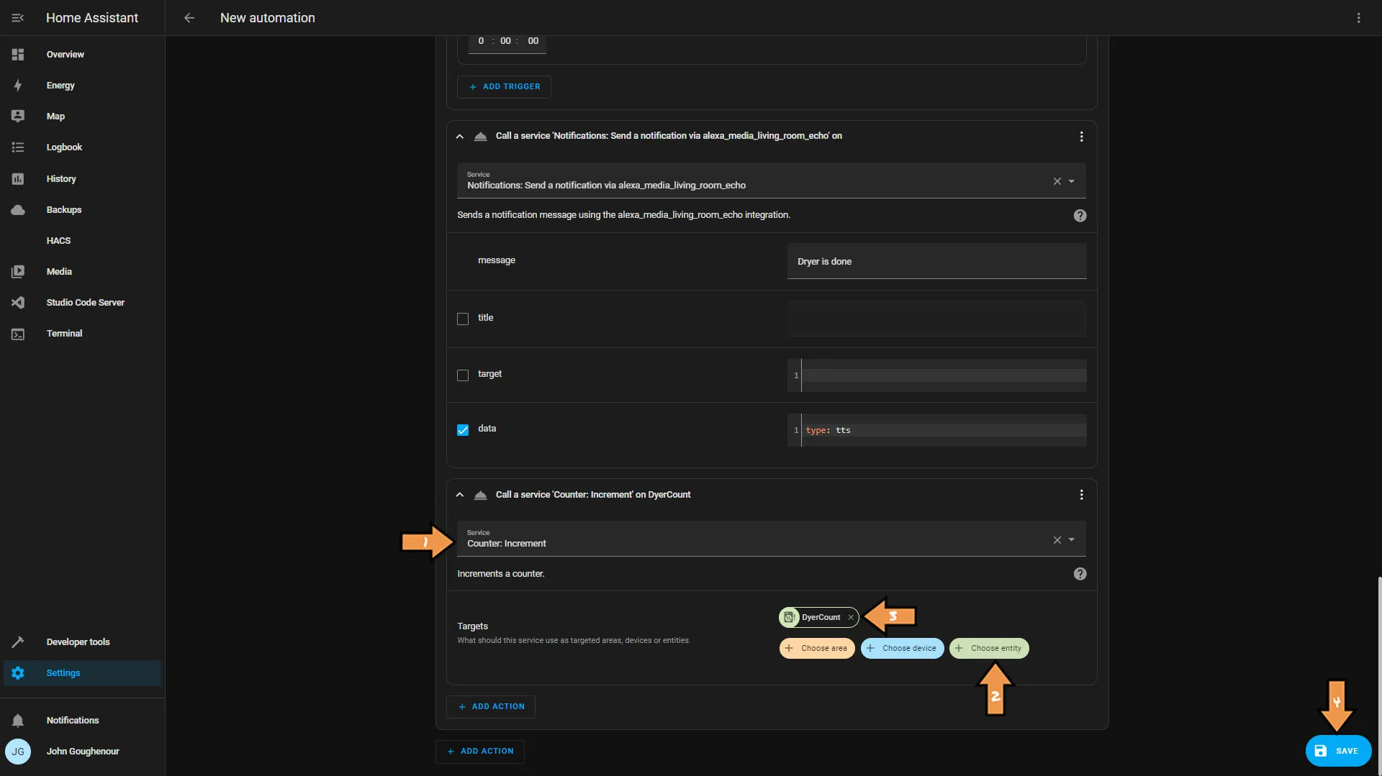
Task: Click the Counter action service icon
Action: [481, 495]
